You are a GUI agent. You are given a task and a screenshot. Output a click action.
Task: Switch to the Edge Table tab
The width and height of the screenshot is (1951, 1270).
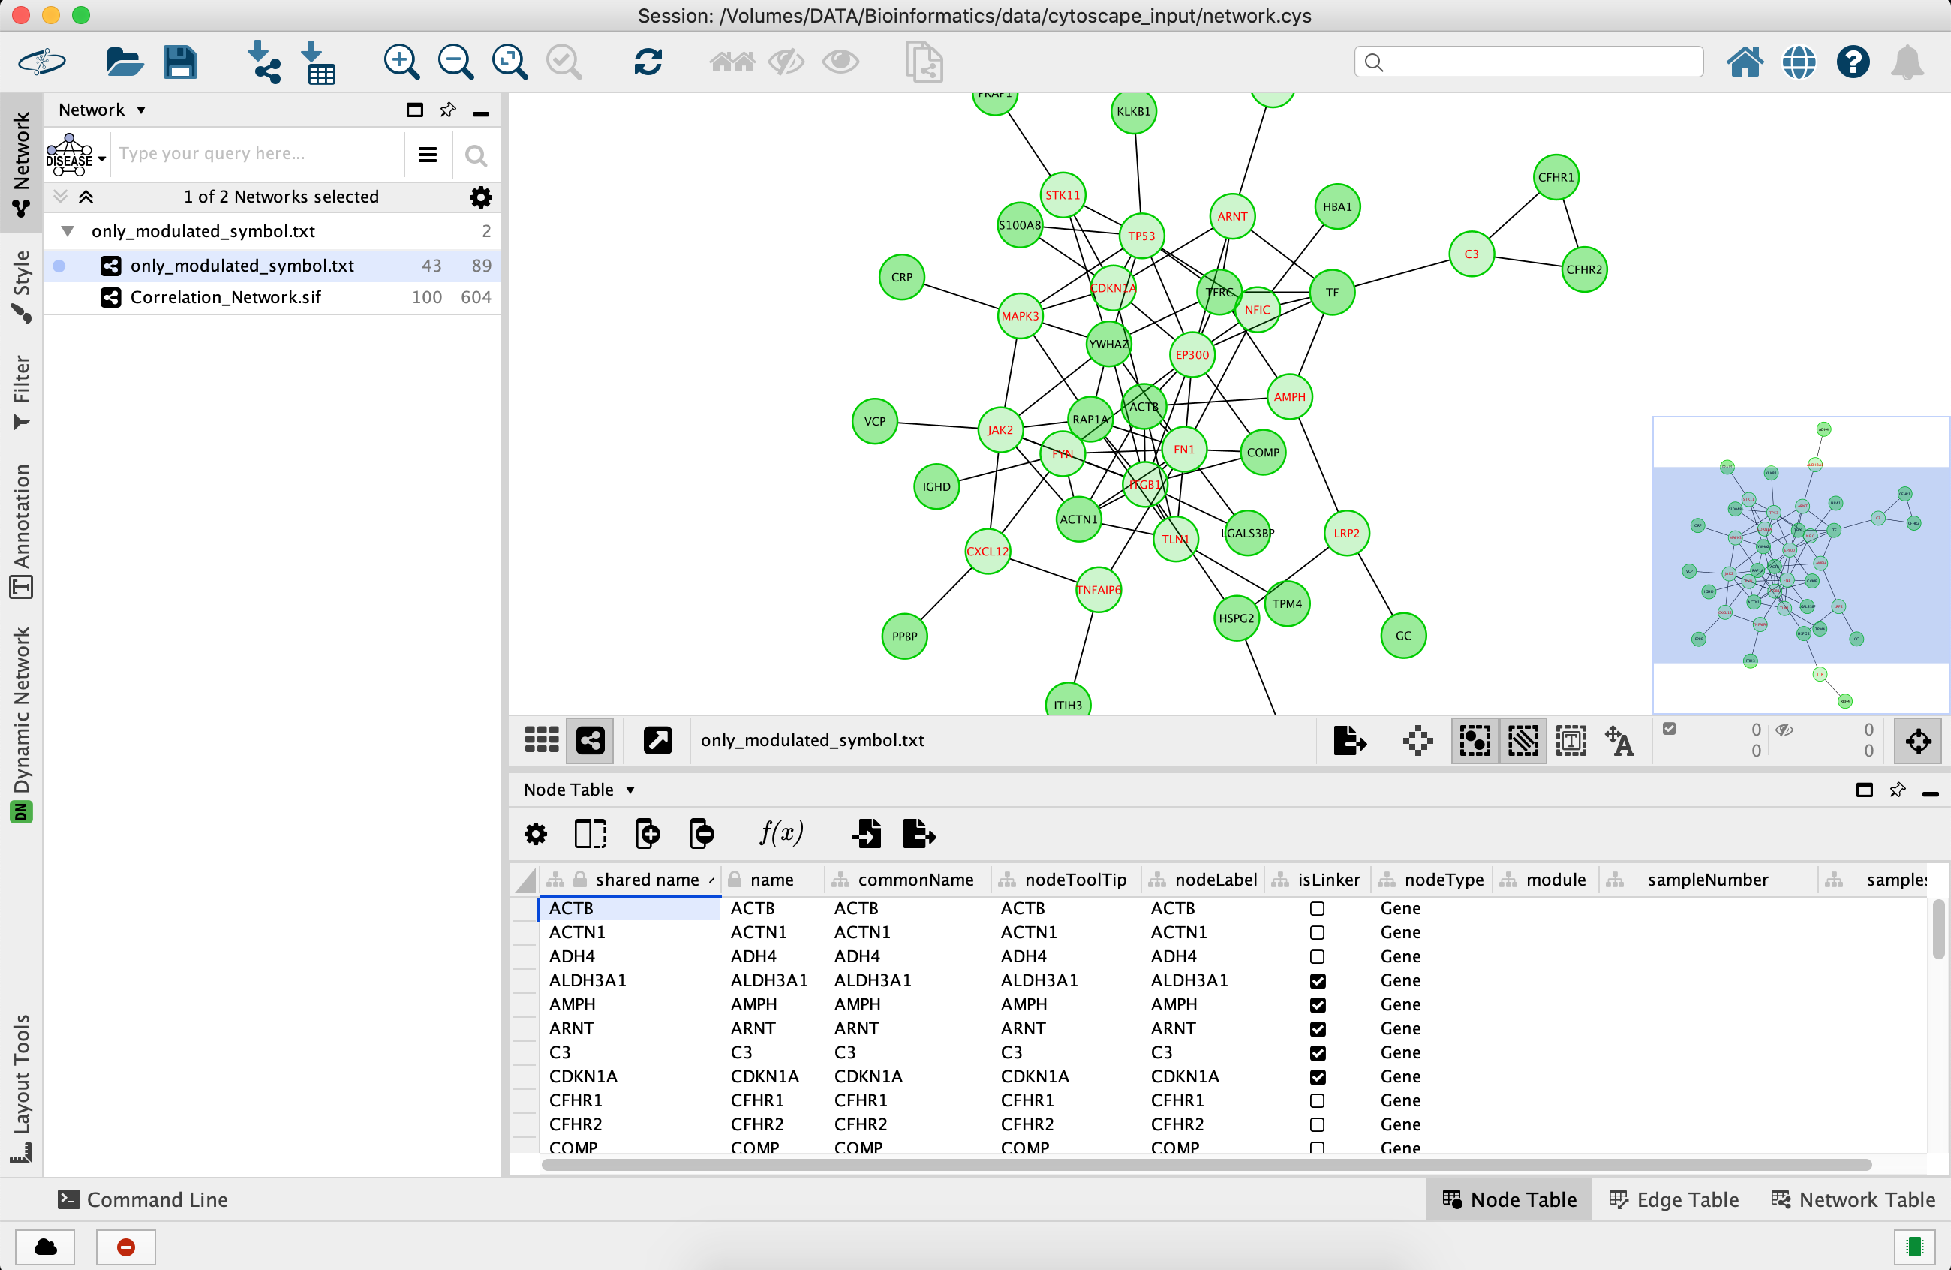coord(1674,1199)
